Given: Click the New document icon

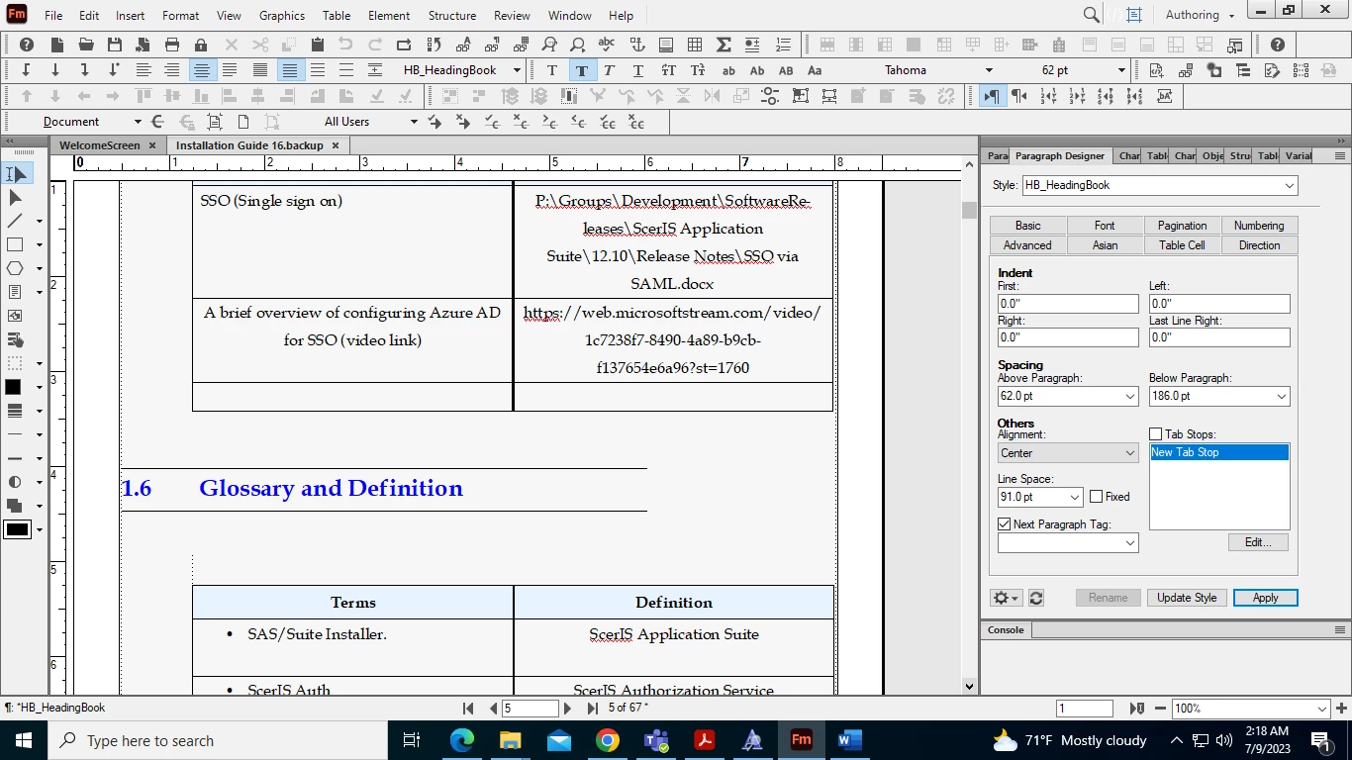Looking at the screenshot, I should (57, 45).
